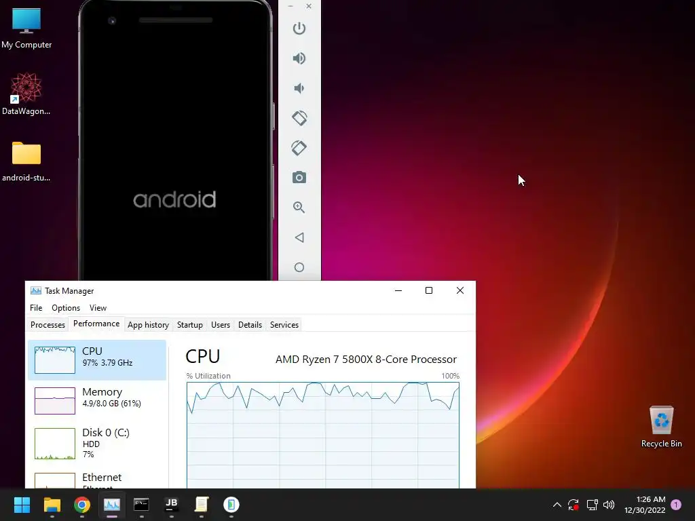Viewport: 695px width, 521px height.
Task: Select the CPU performance entry
Action: (97, 360)
